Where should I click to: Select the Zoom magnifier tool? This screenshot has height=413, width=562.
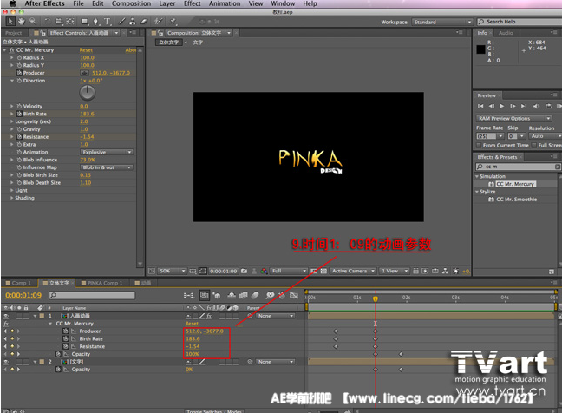[33, 22]
